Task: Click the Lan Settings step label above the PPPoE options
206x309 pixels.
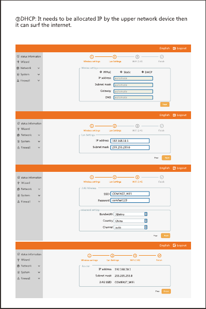Action: (115, 62)
